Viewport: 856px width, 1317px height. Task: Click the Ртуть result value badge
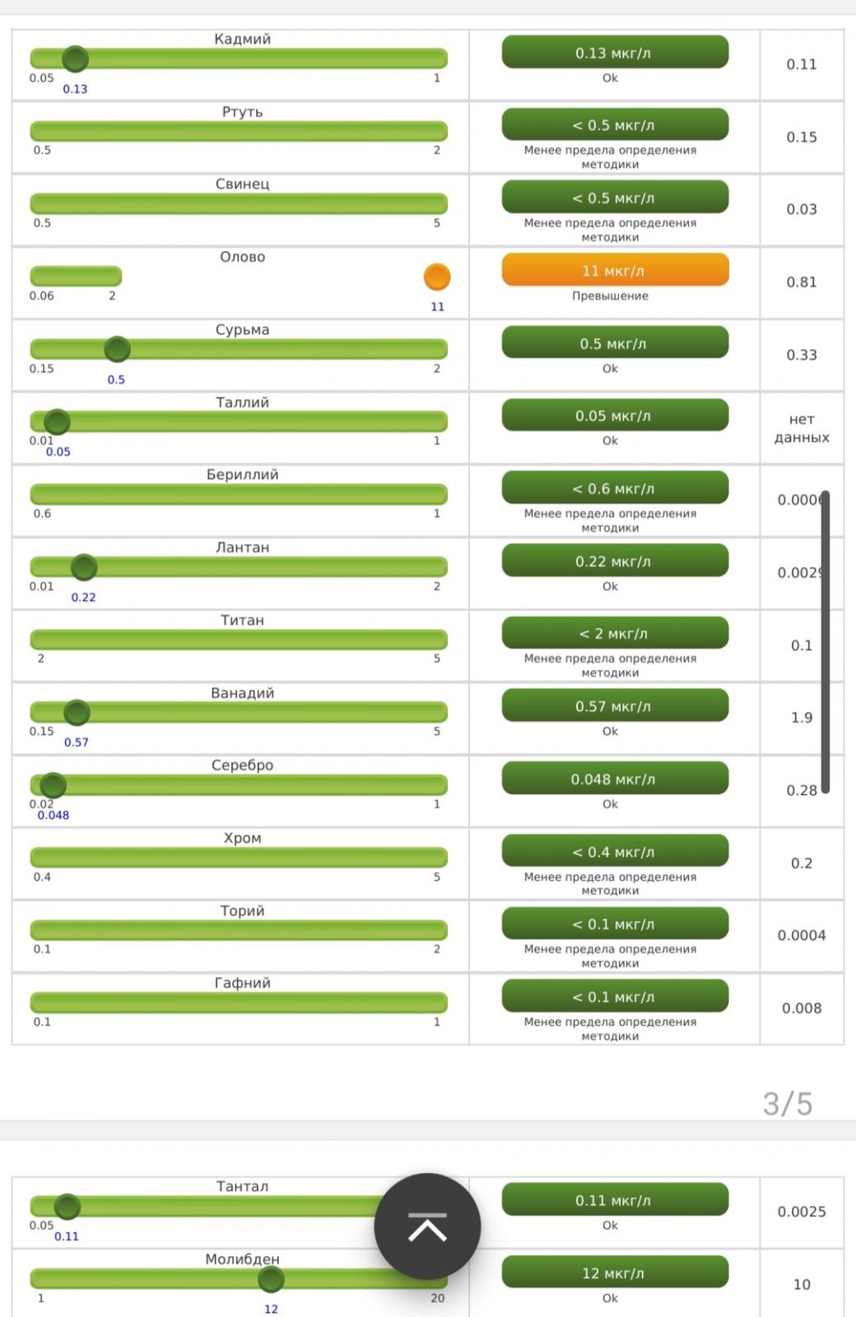pos(615,125)
